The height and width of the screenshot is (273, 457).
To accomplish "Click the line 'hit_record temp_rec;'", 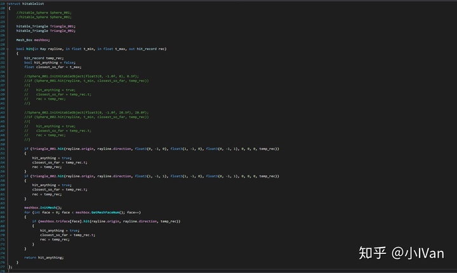I will 44,58.
